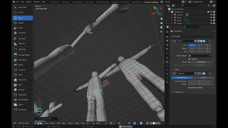Select the Bevel tool
The width and height of the screenshot is (228, 128).
[23, 65]
